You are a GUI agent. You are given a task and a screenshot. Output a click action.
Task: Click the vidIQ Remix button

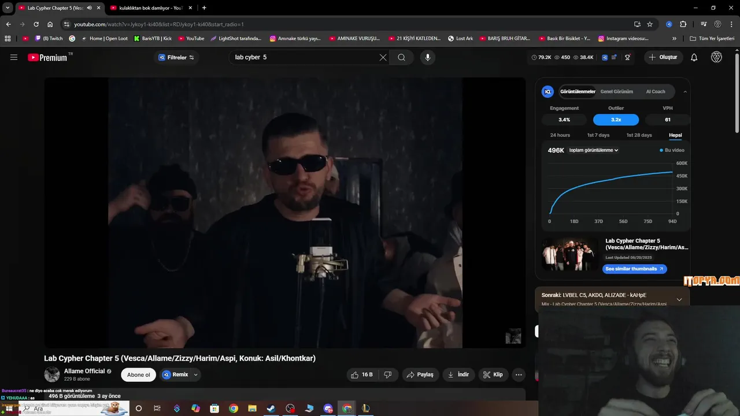[175, 374]
